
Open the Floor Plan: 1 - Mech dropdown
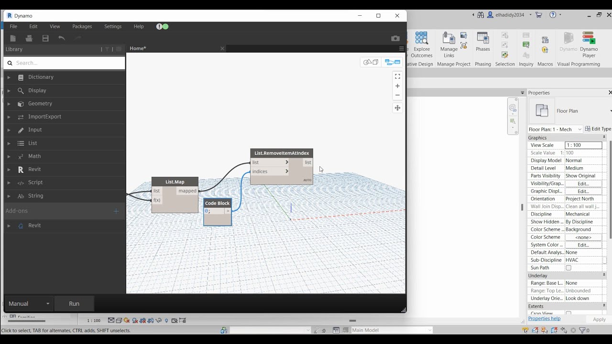555,129
